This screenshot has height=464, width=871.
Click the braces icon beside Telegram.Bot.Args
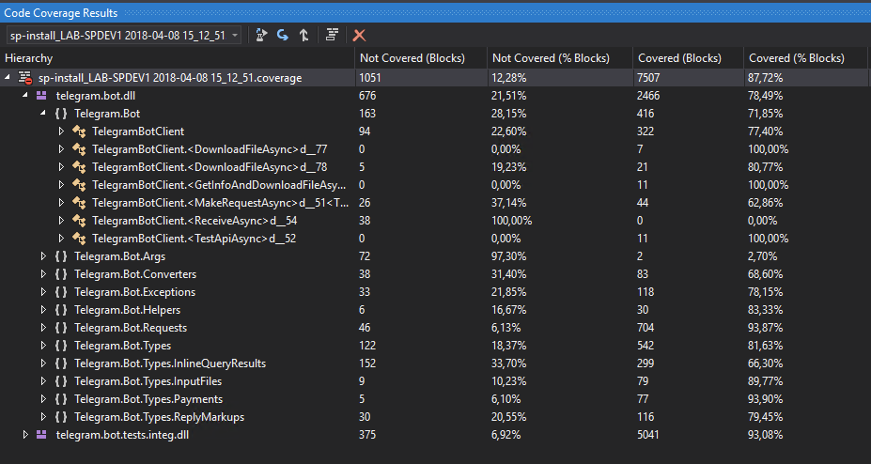(x=61, y=256)
